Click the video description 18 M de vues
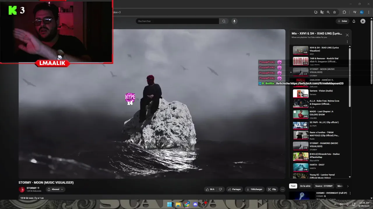 click(32, 198)
